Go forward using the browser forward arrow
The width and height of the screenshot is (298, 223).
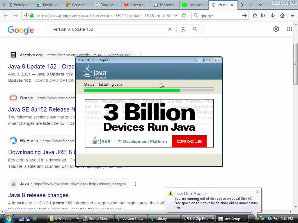(15, 16)
